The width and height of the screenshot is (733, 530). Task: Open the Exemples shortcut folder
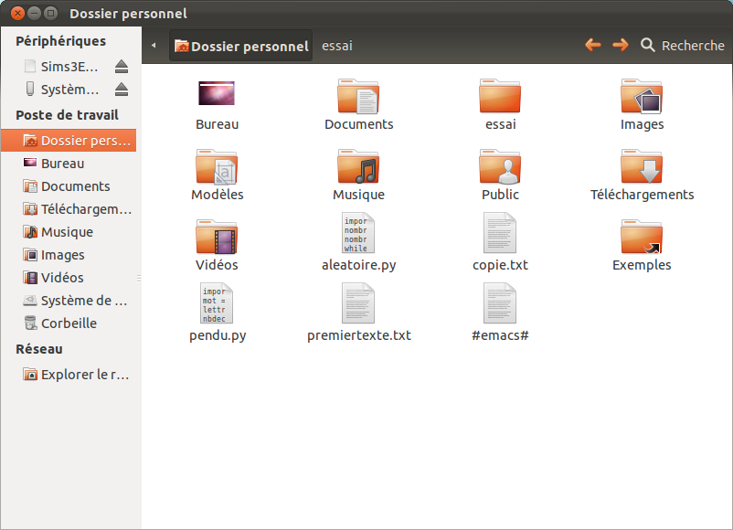coord(642,237)
